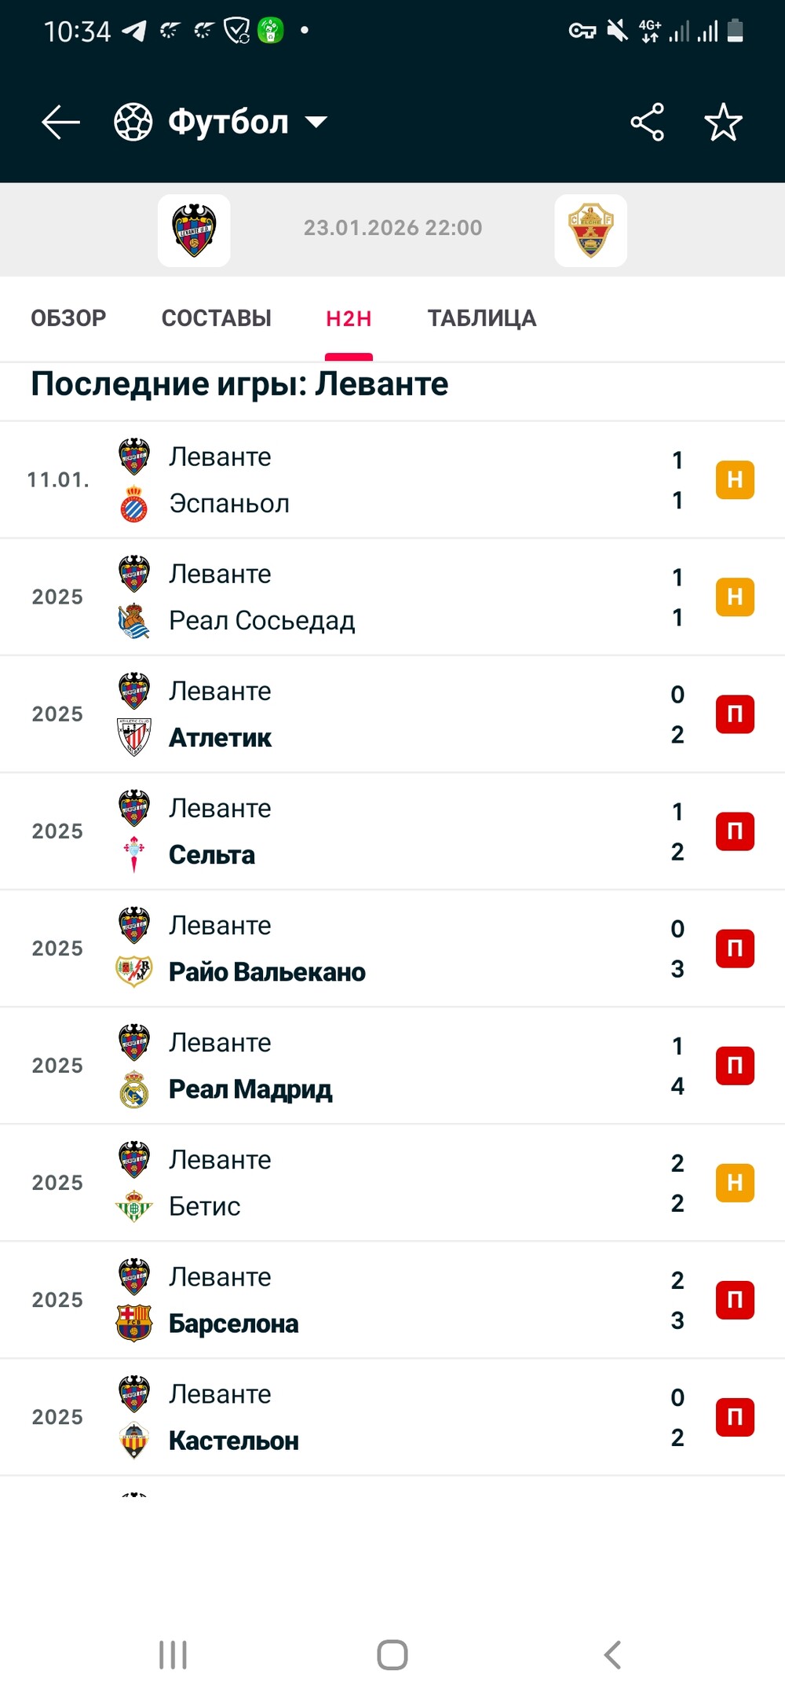Switch to the СОСТАВЫ tab
Image resolution: width=785 pixels, height=1703 pixels.
[x=217, y=318]
